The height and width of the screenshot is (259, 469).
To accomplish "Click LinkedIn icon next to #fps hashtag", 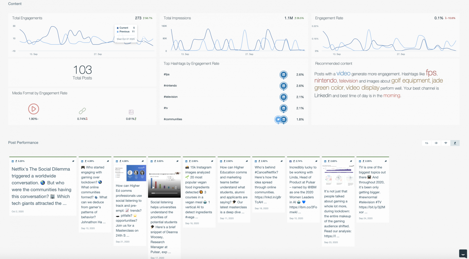I will (x=283, y=75).
